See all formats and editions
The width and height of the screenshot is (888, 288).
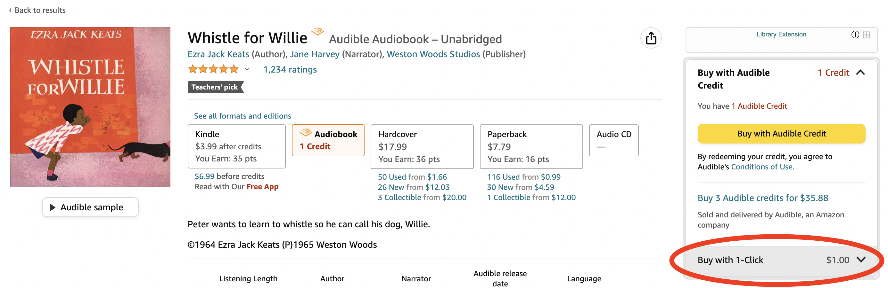tap(242, 116)
